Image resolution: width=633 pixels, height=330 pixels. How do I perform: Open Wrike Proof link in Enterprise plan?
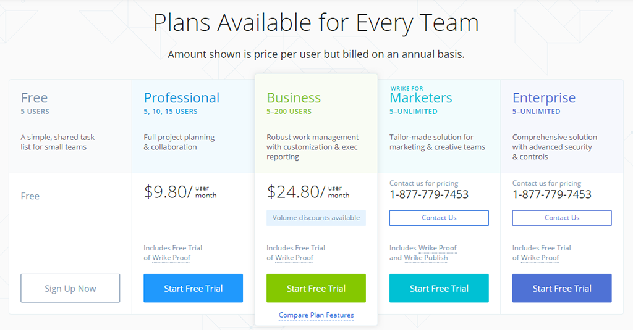(x=540, y=258)
